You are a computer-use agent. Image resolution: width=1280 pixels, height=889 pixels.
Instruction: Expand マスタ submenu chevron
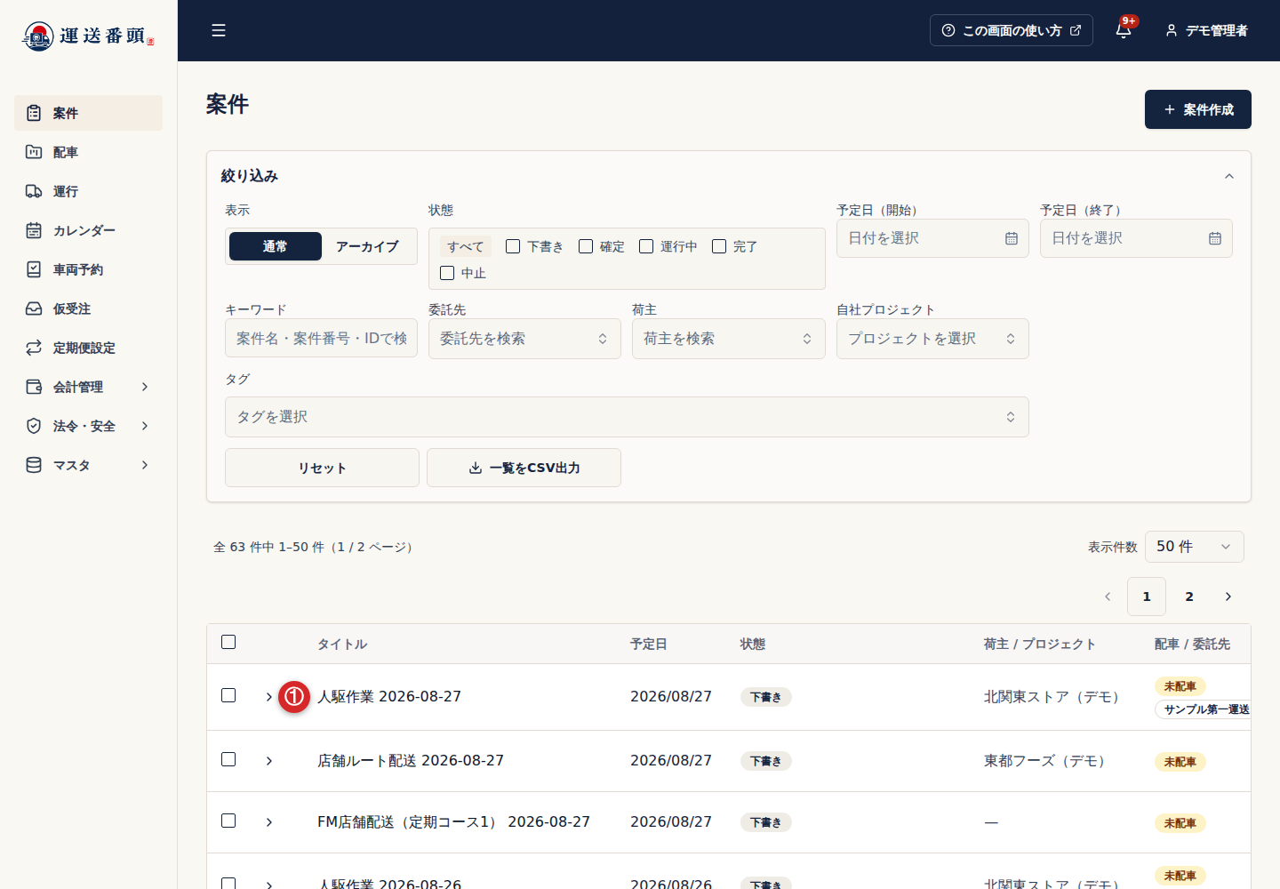coord(145,465)
